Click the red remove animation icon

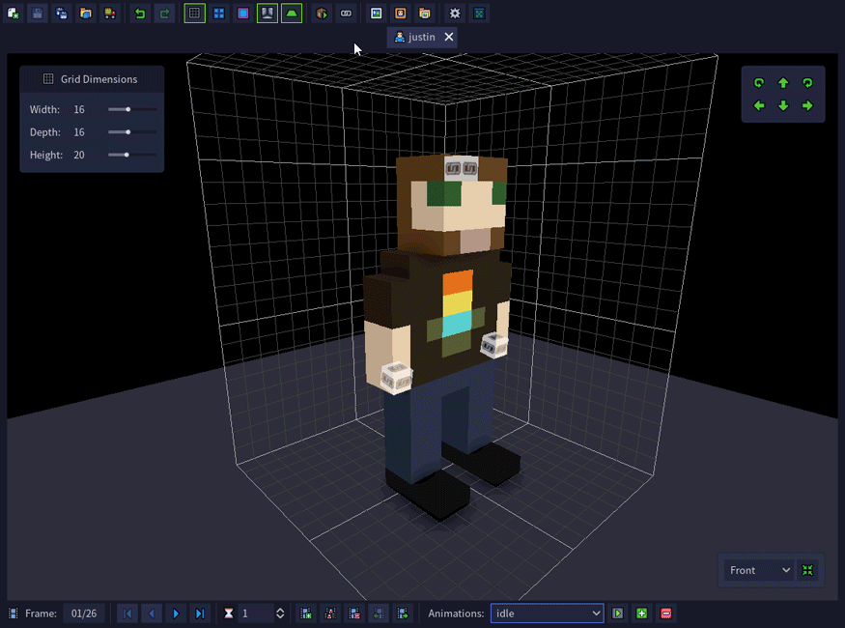665,614
